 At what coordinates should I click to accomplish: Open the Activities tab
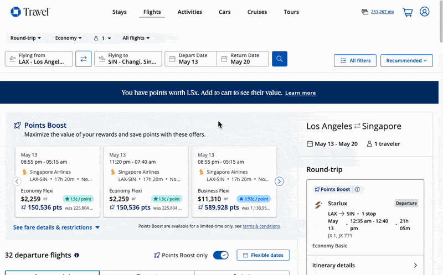pyautogui.click(x=190, y=12)
